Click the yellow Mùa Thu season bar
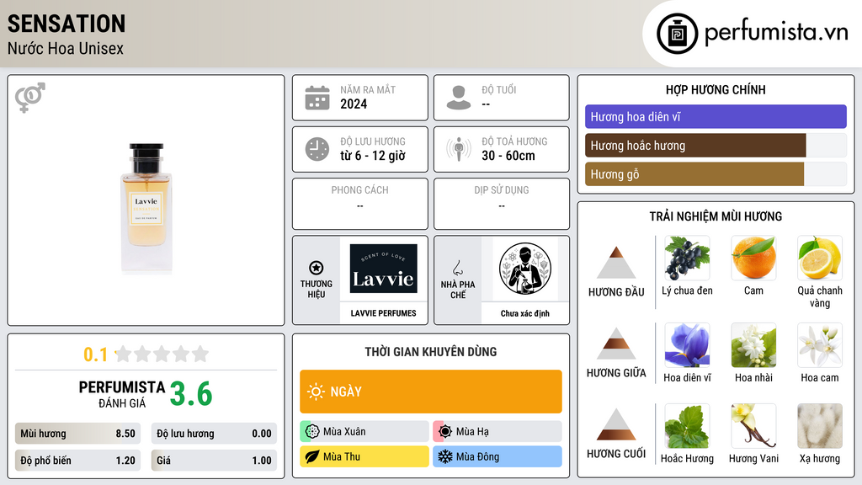Viewport: 862px width, 485px height. pyautogui.click(x=364, y=456)
